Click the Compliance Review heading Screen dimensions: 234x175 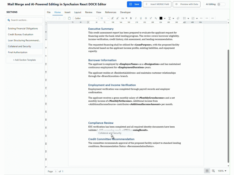tap(101, 123)
